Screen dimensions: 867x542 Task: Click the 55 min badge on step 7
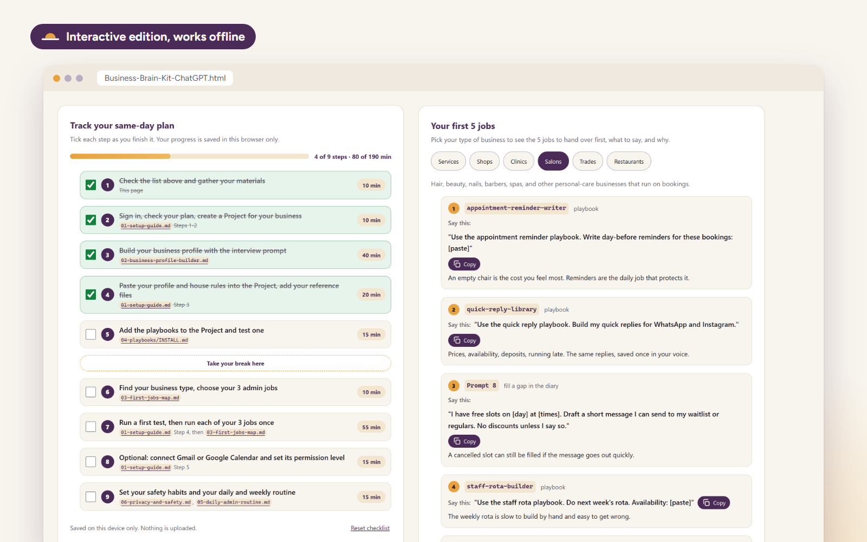pos(371,427)
